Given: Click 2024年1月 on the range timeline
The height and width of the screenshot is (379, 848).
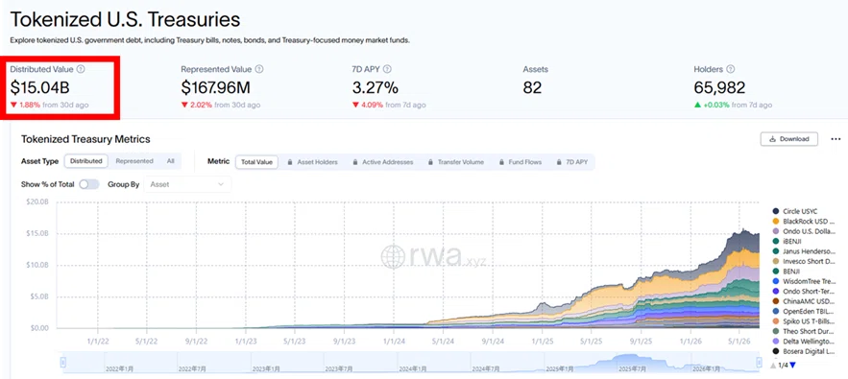Looking at the screenshot, I should pos(412,368).
